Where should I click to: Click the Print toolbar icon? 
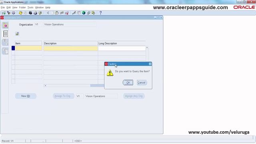35,13
